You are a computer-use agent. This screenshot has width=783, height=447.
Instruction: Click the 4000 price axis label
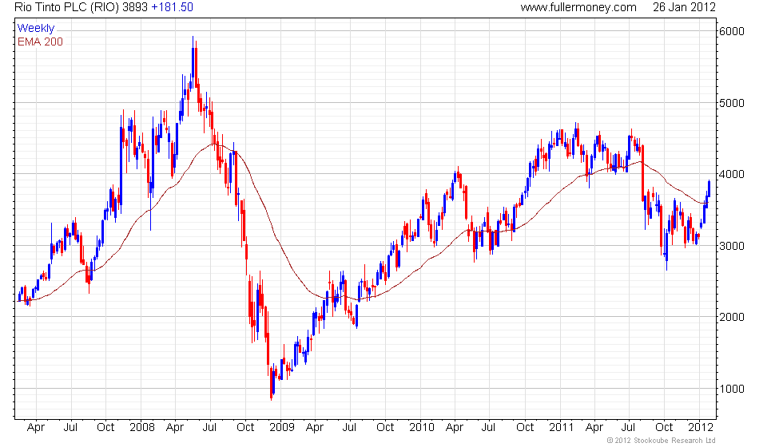tap(732, 175)
